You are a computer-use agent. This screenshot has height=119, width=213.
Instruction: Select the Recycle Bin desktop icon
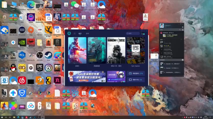pos(22,18)
